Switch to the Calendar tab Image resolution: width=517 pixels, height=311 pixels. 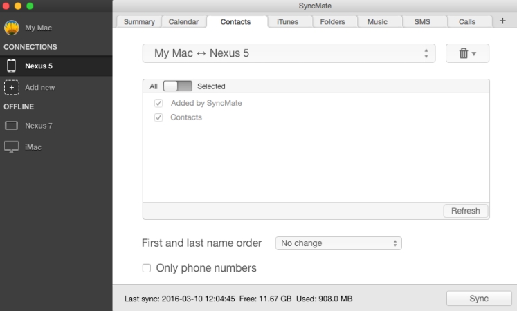(x=183, y=21)
